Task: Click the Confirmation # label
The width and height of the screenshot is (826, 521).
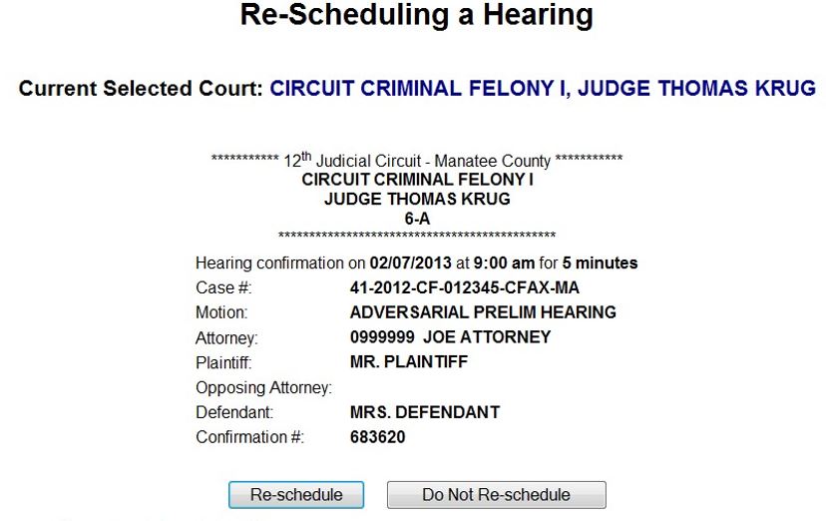Action: pyautogui.click(x=249, y=437)
